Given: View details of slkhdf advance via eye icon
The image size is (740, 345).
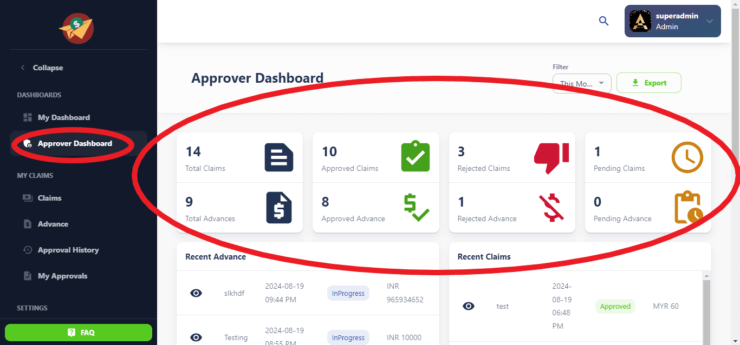Looking at the screenshot, I should click(196, 293).
